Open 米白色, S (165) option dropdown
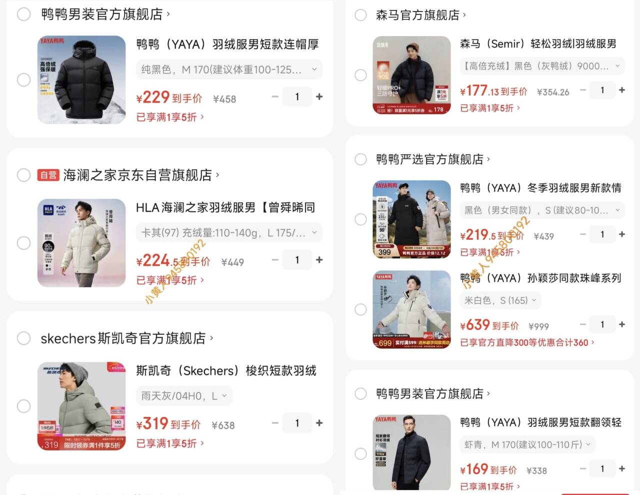This screenshot has width=640, height=495. pyautogui.click(x=500, y=300)
